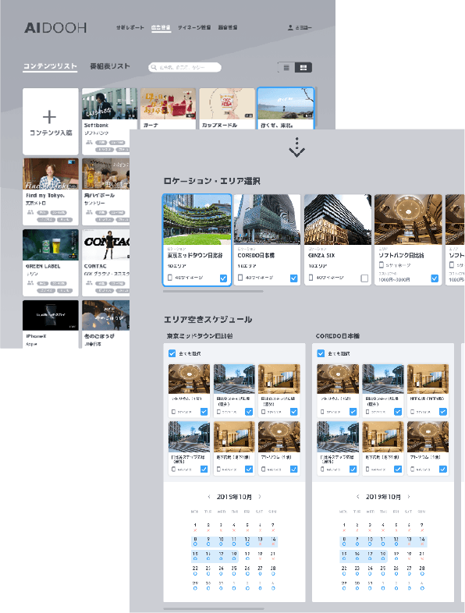The image size is (465, 613).
Task: Switch content list to grid view icon
Action: (x=303, y=68)
